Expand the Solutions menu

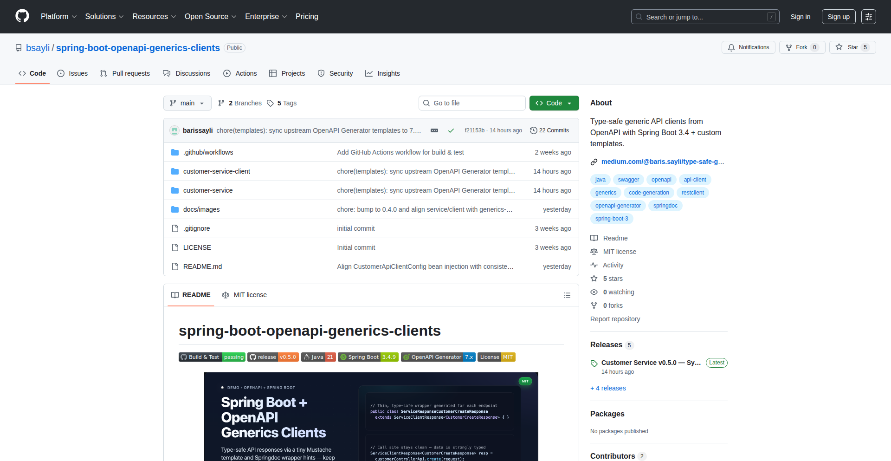pyautogui.click(x=104, y=16)
